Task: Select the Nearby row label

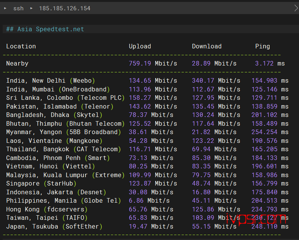Action: click(x=17, y=63)
